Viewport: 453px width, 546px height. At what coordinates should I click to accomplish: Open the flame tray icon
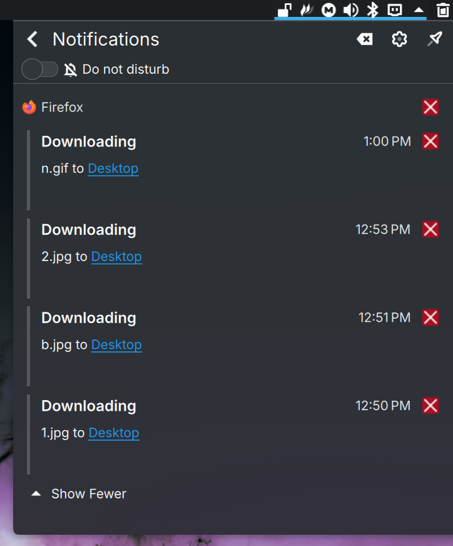307,10
